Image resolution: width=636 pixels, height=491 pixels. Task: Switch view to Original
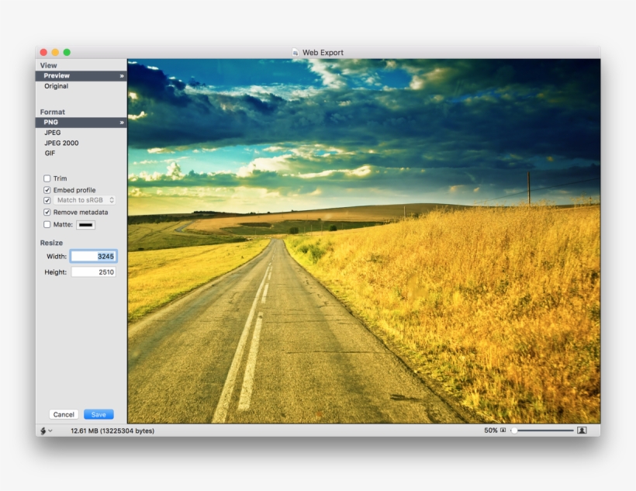(x=56, y=86)
